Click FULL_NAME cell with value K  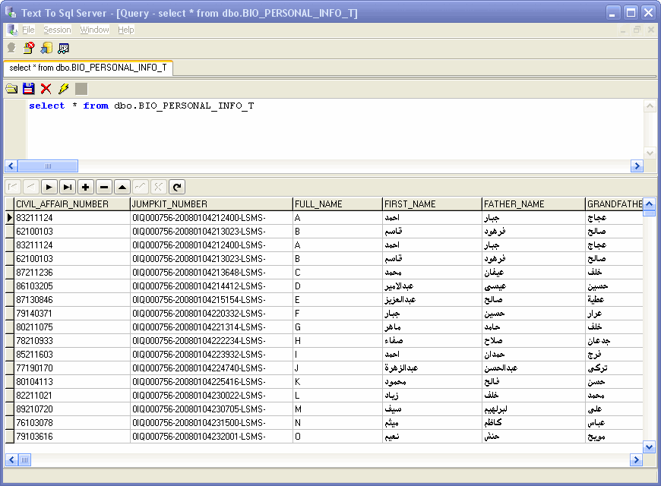(337, 382)
